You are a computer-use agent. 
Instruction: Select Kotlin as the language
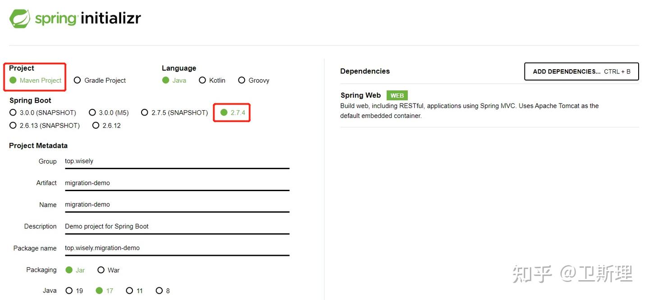(x=202, y=80)
